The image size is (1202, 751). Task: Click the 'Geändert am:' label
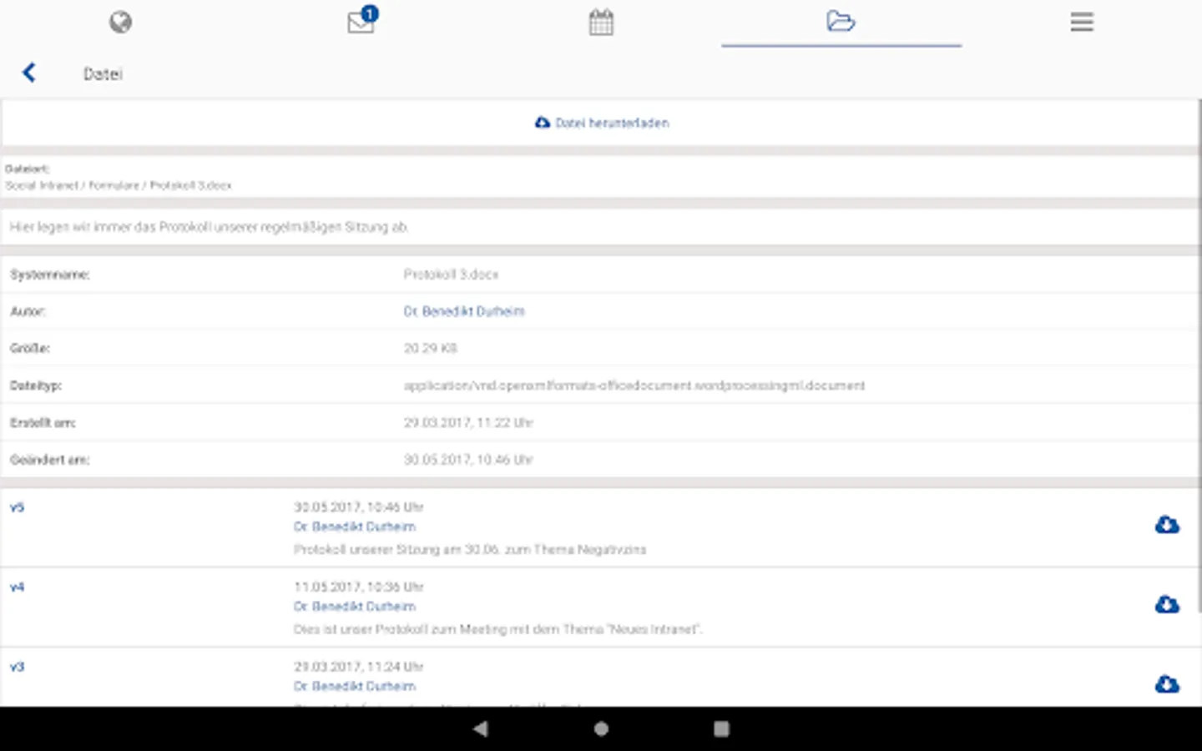coord(49,460)
